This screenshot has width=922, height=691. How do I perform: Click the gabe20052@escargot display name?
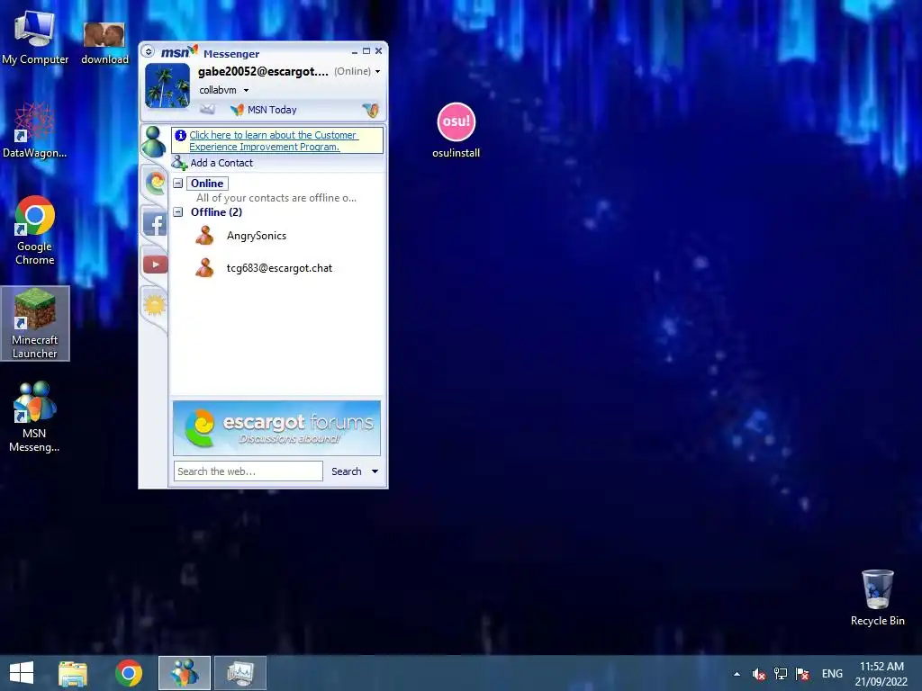click(263, 71)
